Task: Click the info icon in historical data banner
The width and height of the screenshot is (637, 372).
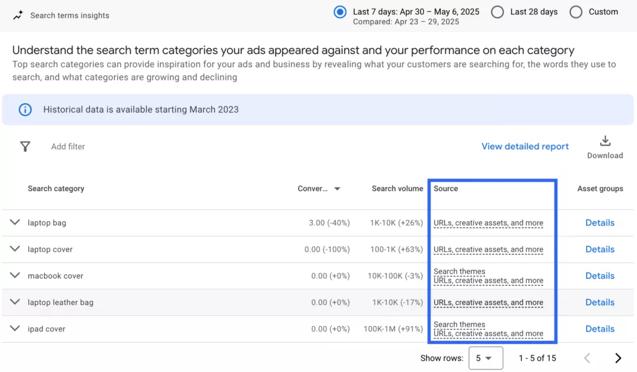Action: (x=25, y=109)
